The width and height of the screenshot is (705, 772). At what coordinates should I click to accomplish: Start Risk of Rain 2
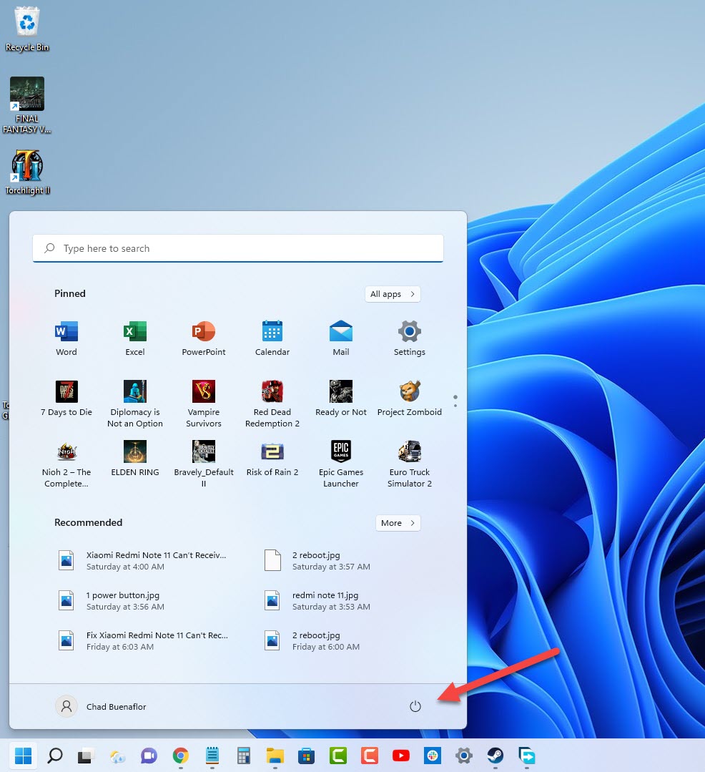272,459
